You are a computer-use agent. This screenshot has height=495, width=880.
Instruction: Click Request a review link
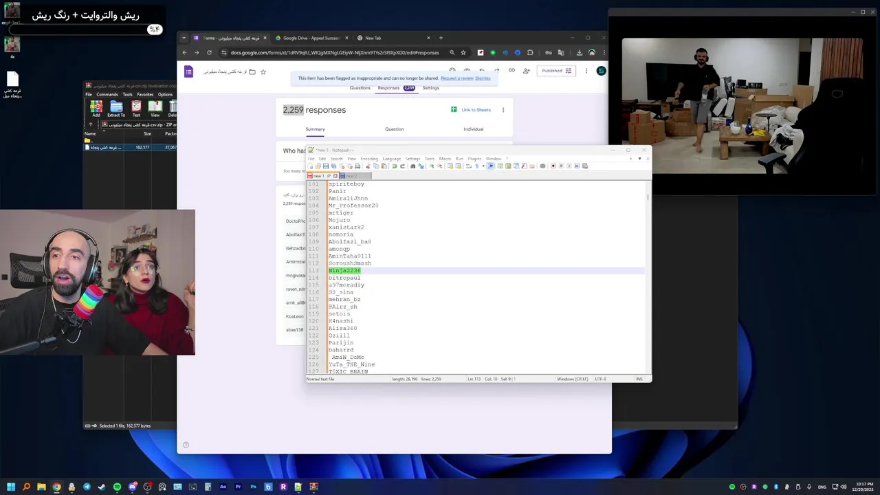coord(457,78)
